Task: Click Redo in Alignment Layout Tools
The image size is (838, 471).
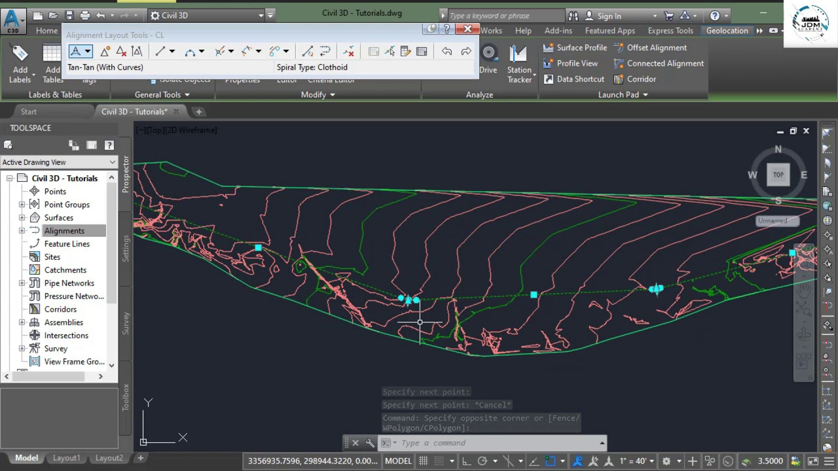Action: click(x=465, y=52)
